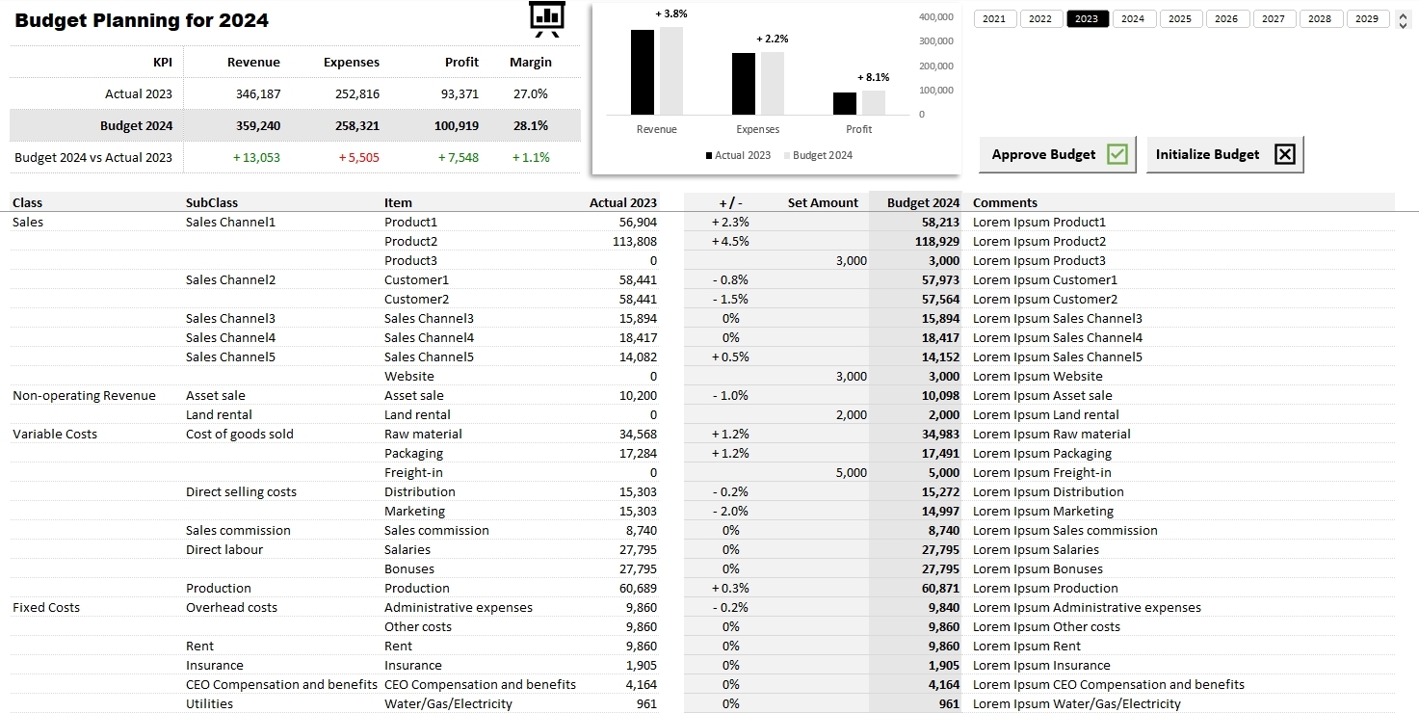Click Sales Channel5 percentage cell + 0.5%

730,356
